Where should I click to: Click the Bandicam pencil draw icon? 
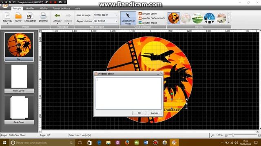pos(46,2)
